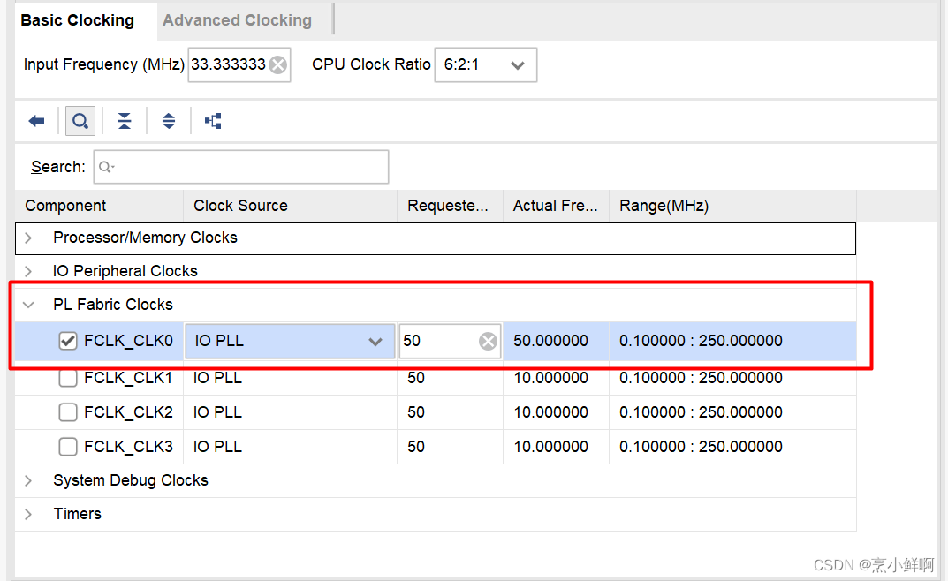
Task: Click the back arrow toolbar icon
Action: click(36, 121)
